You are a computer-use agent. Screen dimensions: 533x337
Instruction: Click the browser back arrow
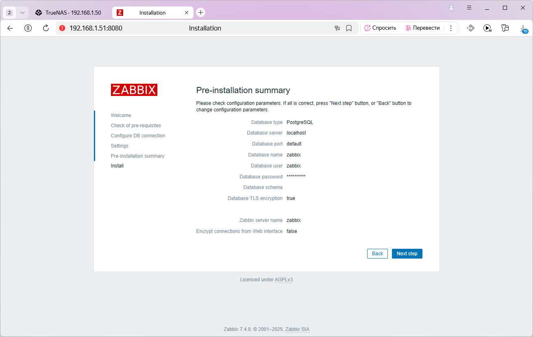[x=10, y=28]
